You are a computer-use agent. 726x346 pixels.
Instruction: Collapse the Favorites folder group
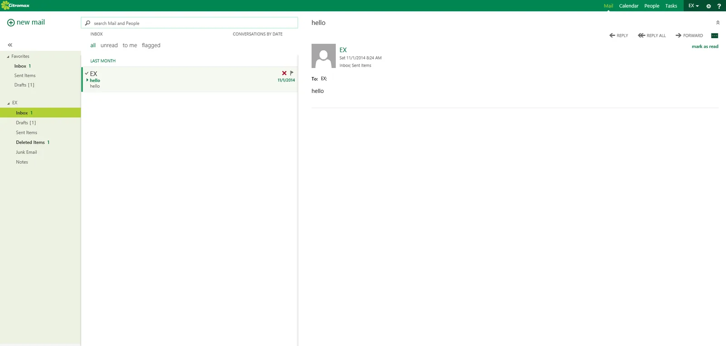[x=8, y=57]
